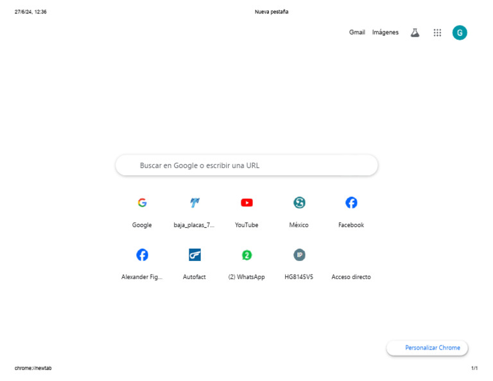Open the baja_placas_7... shortcut icon
493x381 pixels.
click(x=195, y=203)
